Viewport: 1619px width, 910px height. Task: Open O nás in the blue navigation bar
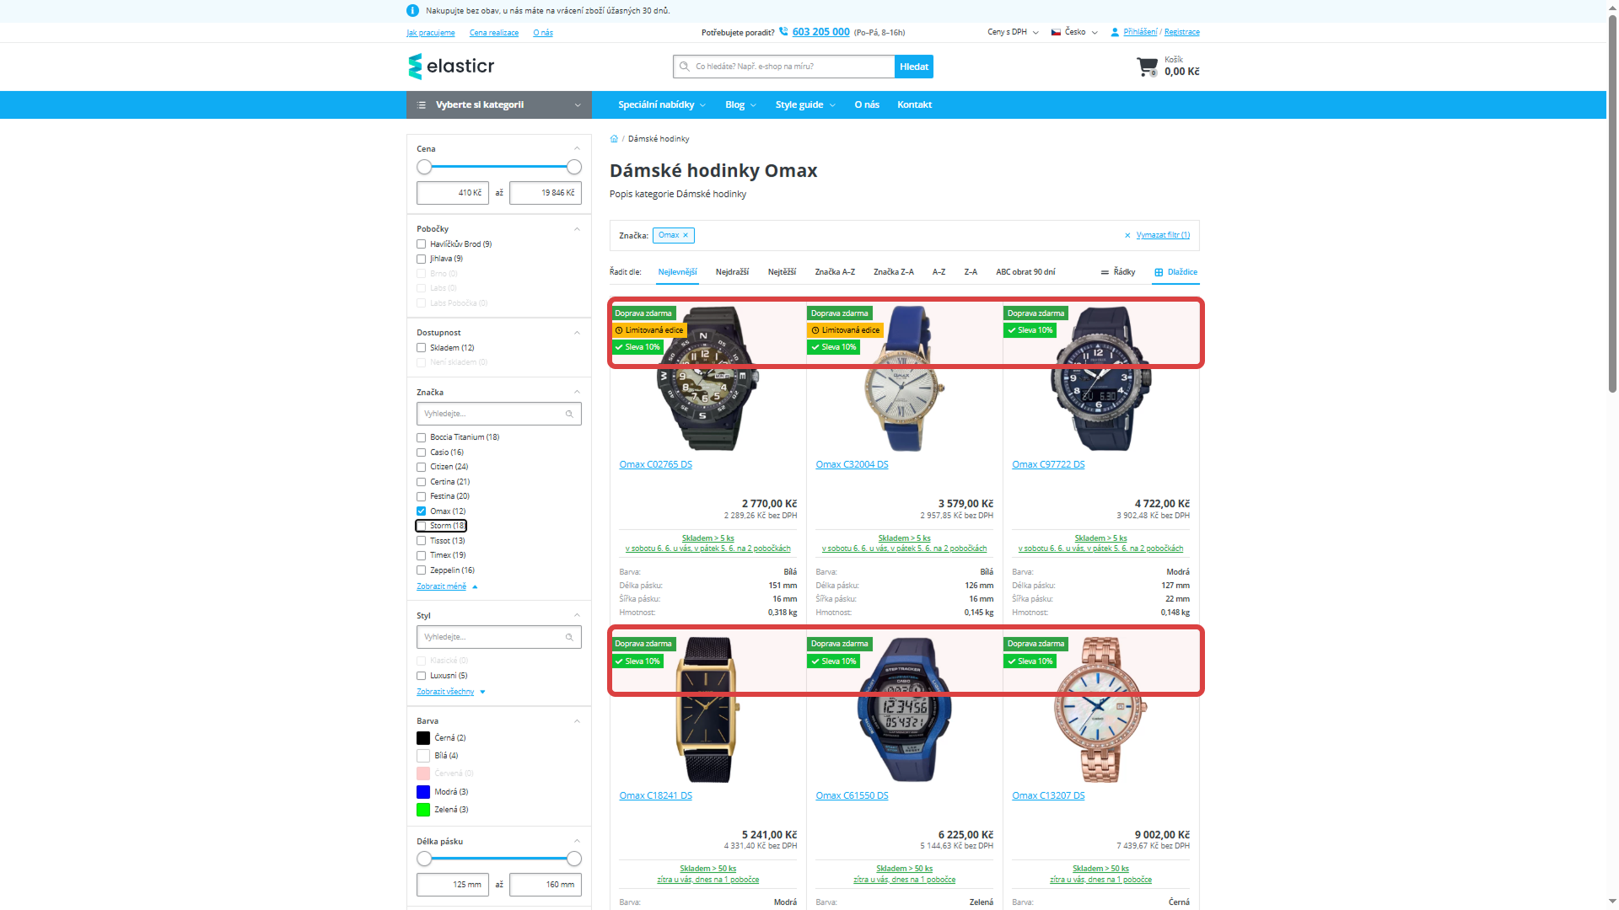[867, 105]
